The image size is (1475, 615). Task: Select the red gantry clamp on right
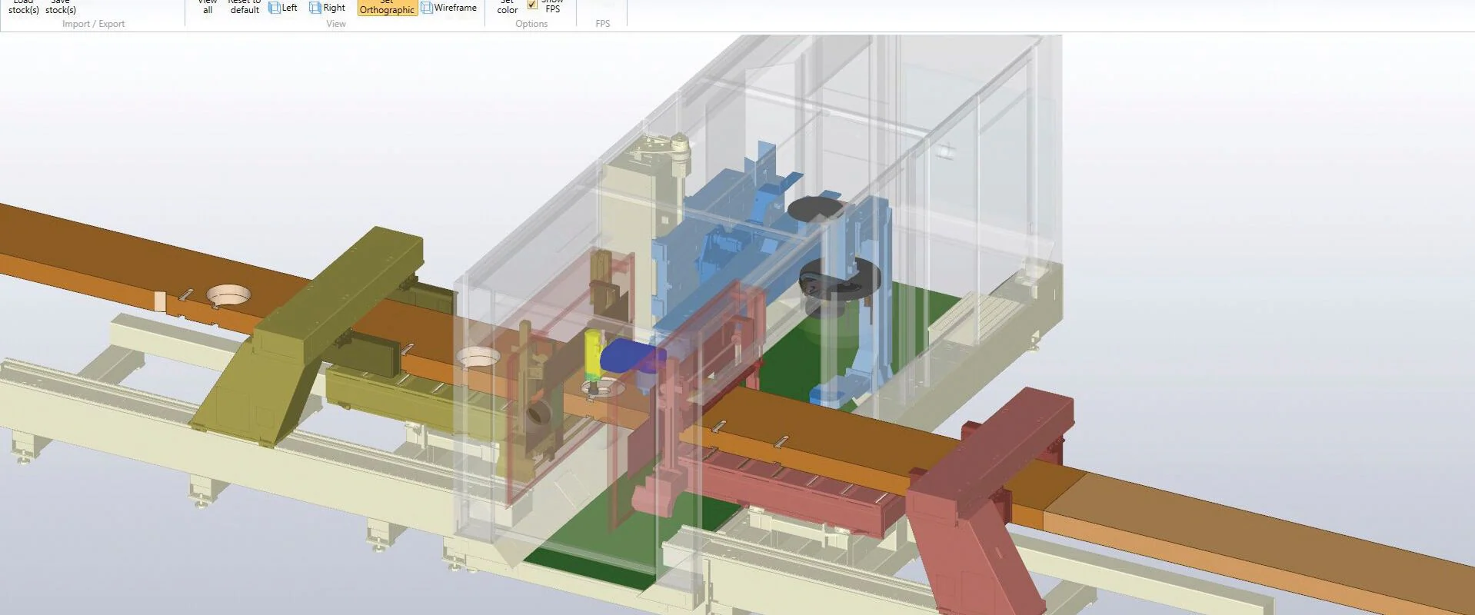tap(992, 461)
